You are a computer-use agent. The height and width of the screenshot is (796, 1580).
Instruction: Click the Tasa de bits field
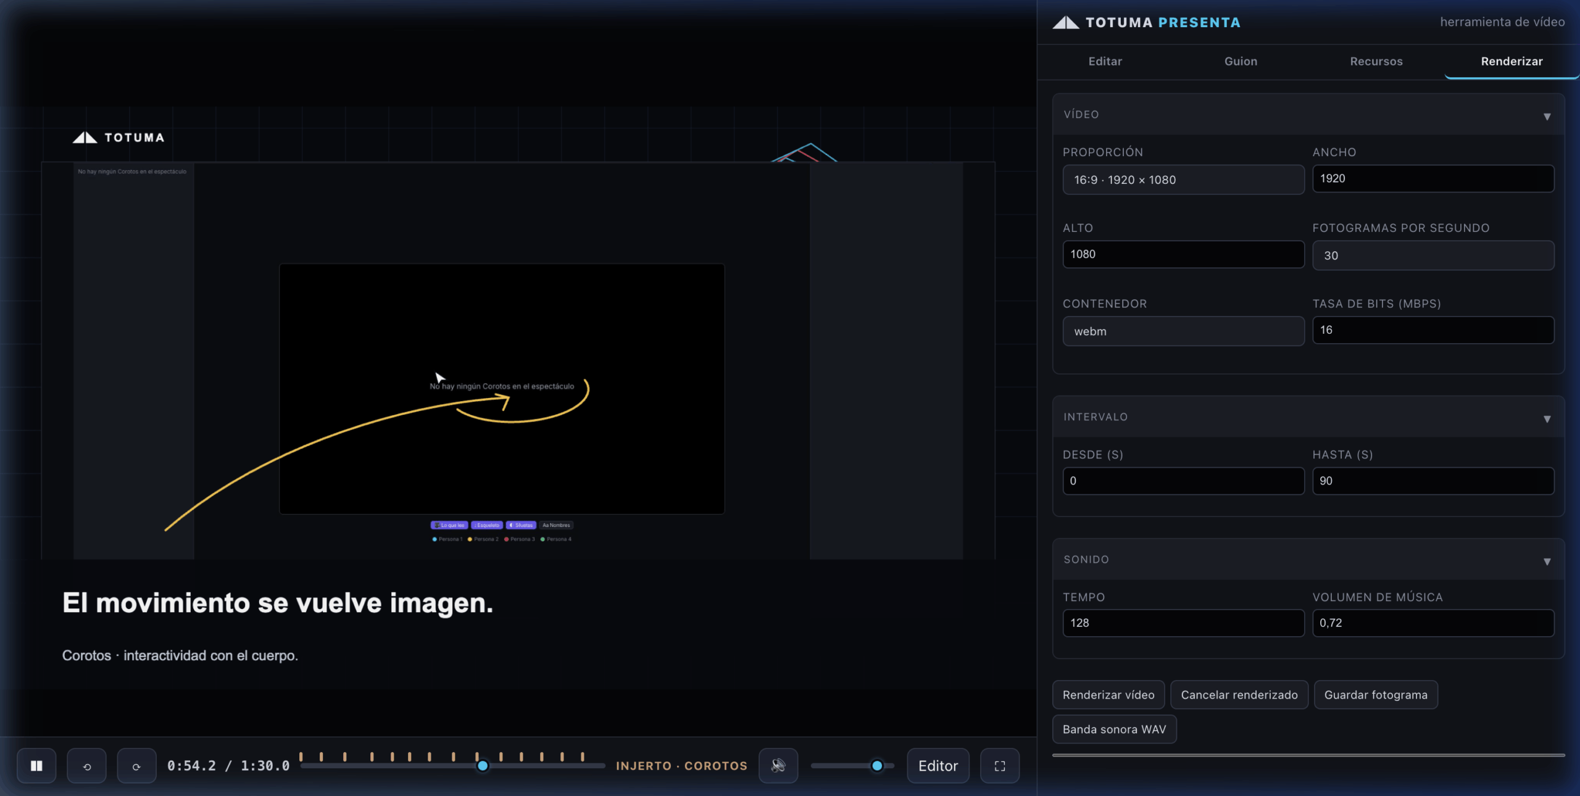tap(1433, 330)
